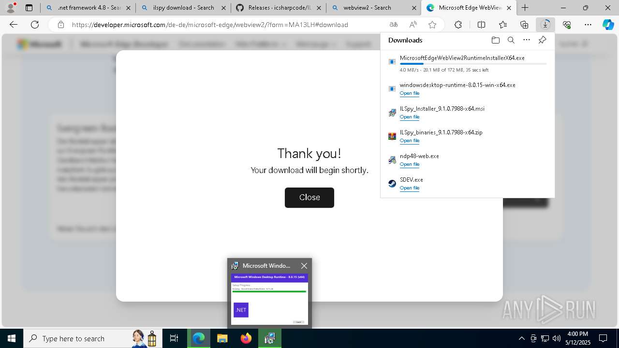Click the ILSpy_Installer msi file icon
619x348 pixels.
point(392,113)
